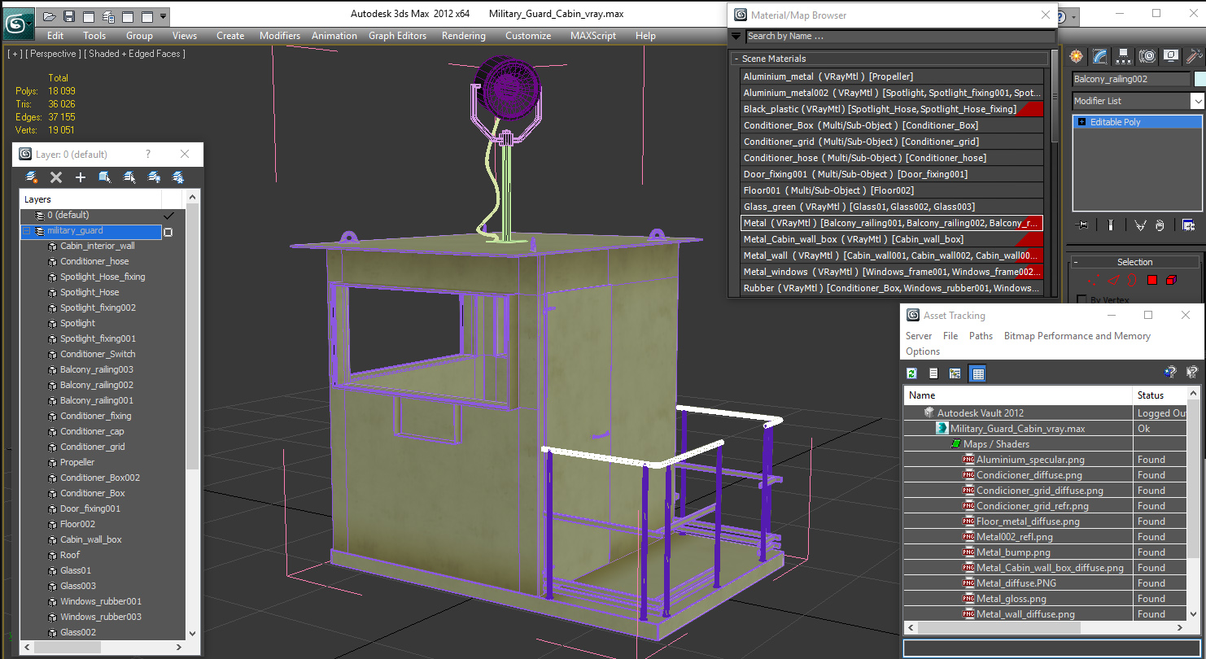This screenshot has height=659, width=1206.
Task: Select Glass_green material in browser
Action: [891, 207]
